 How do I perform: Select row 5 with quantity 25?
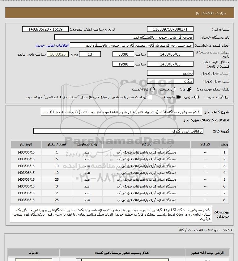120,179
